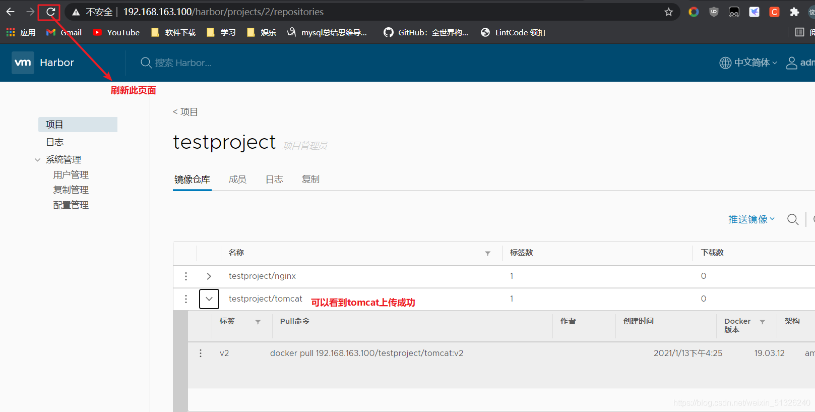Open actions menu for testproject/tomcat row
The height and width of the screenshot is (412, 815).
(186, 299)
